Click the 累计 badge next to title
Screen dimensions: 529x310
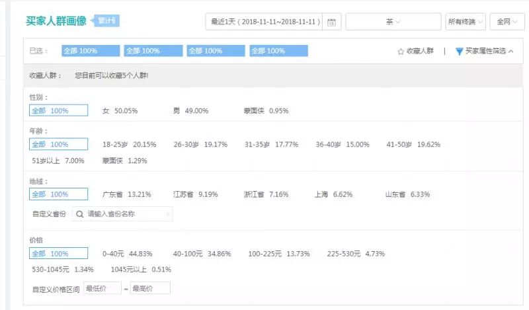[x=106, y=20]
